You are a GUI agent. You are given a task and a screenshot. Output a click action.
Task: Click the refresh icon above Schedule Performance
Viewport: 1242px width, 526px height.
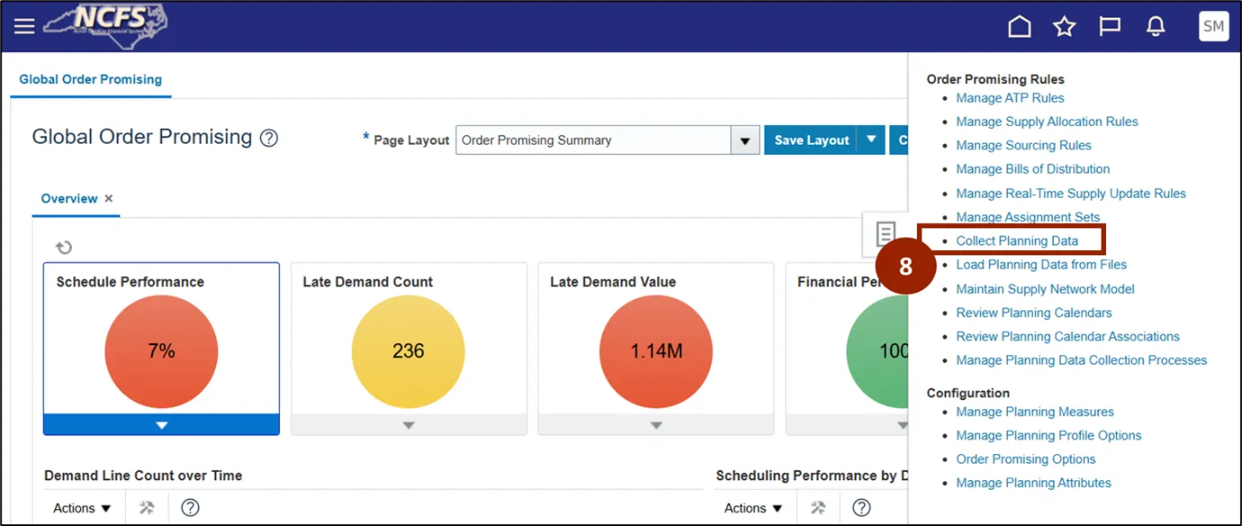point(64,247)
